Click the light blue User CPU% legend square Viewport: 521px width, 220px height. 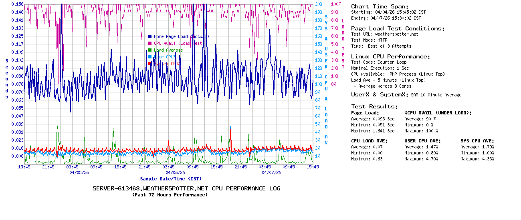[150, 57]
